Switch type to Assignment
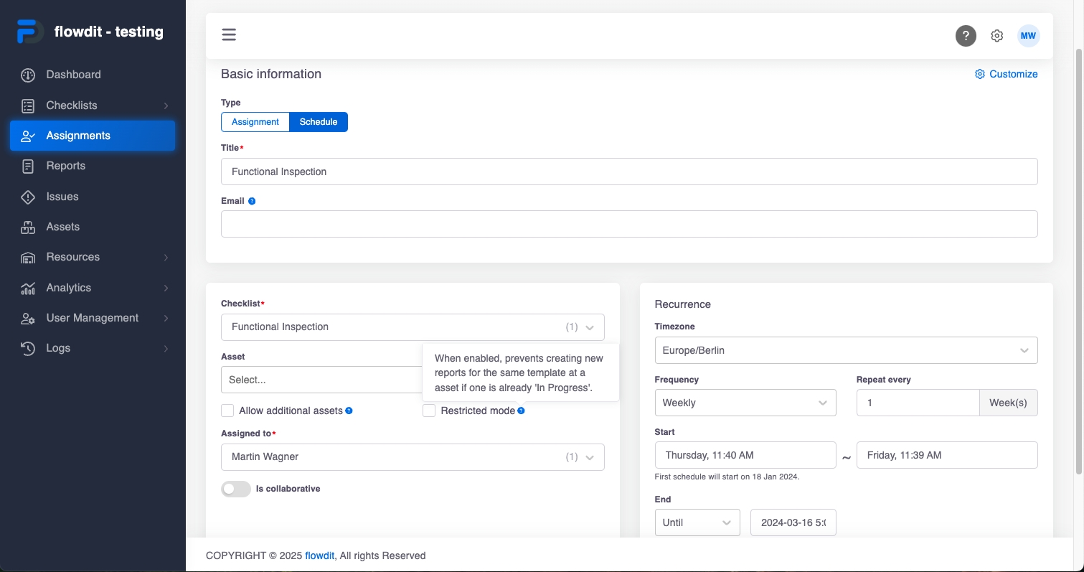This screenshot has width=1084, height=572. [255, 122]
